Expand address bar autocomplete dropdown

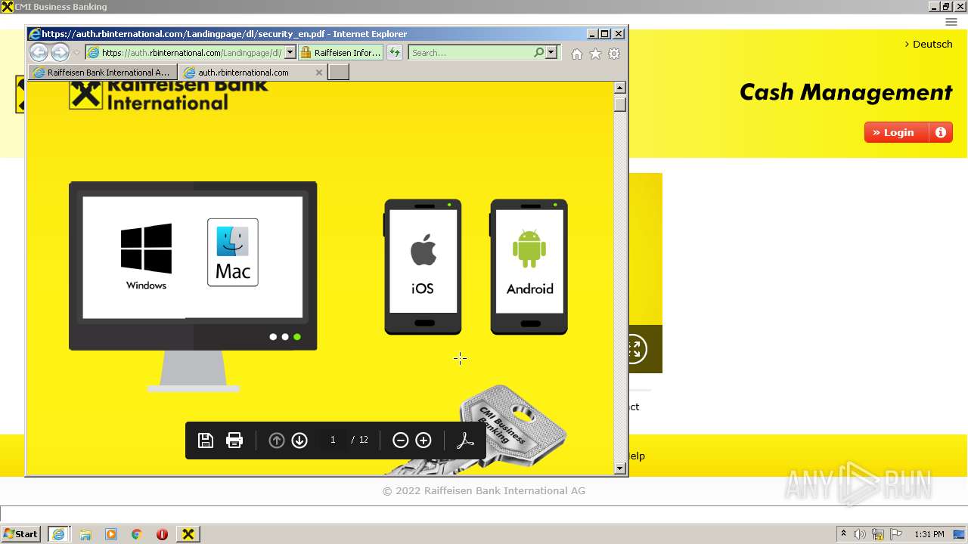coord(290,53)
